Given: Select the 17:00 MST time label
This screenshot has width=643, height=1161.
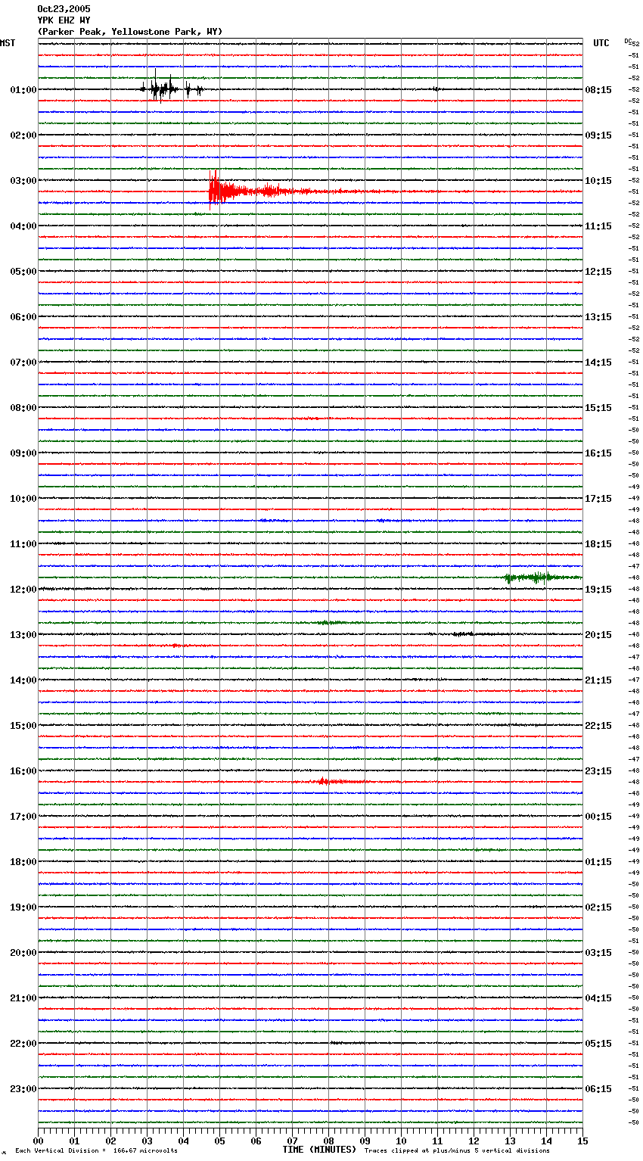Looking at the screenshot, I should pos(23,817).
